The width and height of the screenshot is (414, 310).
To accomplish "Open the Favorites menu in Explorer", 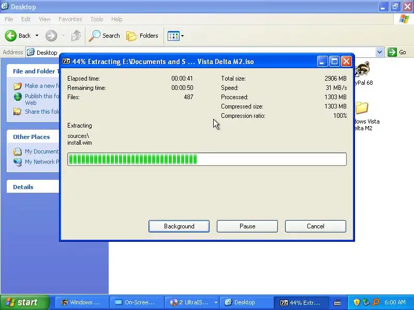I will [x=70, y=19].
